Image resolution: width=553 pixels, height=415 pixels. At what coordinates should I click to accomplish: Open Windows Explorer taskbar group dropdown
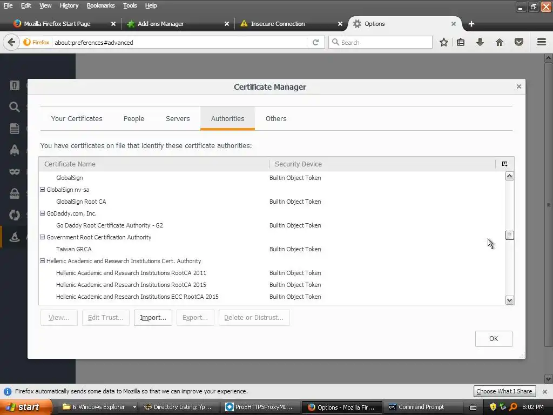coord(134,407)
